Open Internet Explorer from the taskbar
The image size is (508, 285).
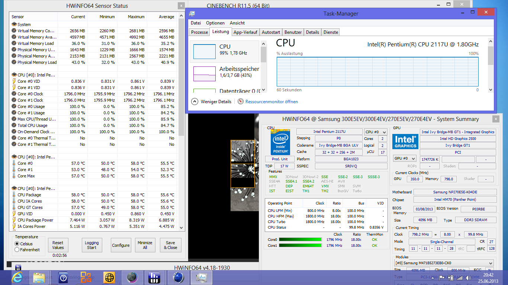17,277
